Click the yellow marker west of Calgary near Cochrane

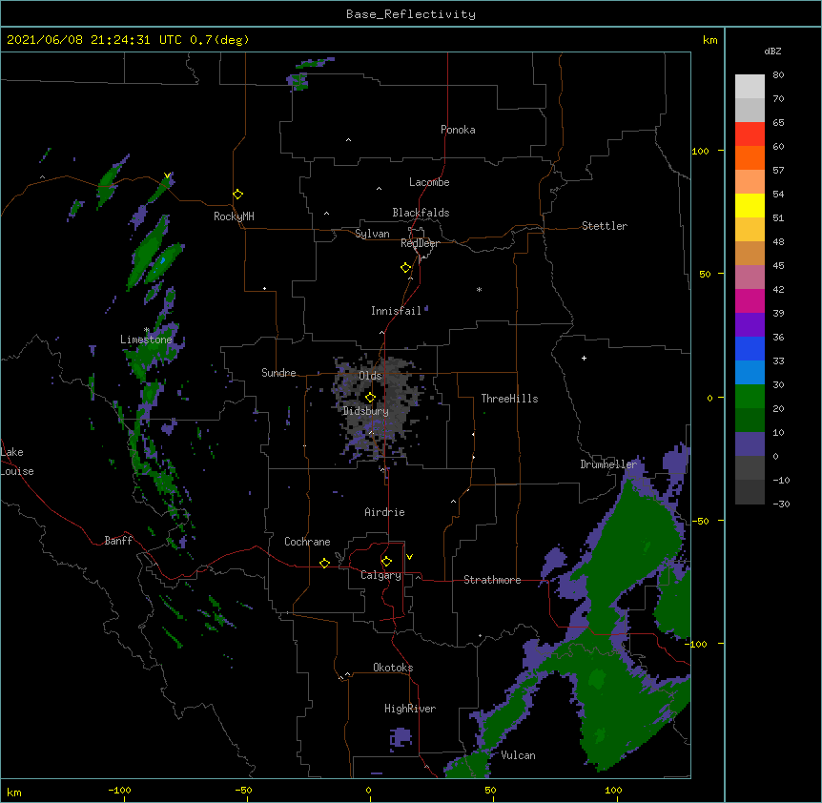tap(324, 563)
